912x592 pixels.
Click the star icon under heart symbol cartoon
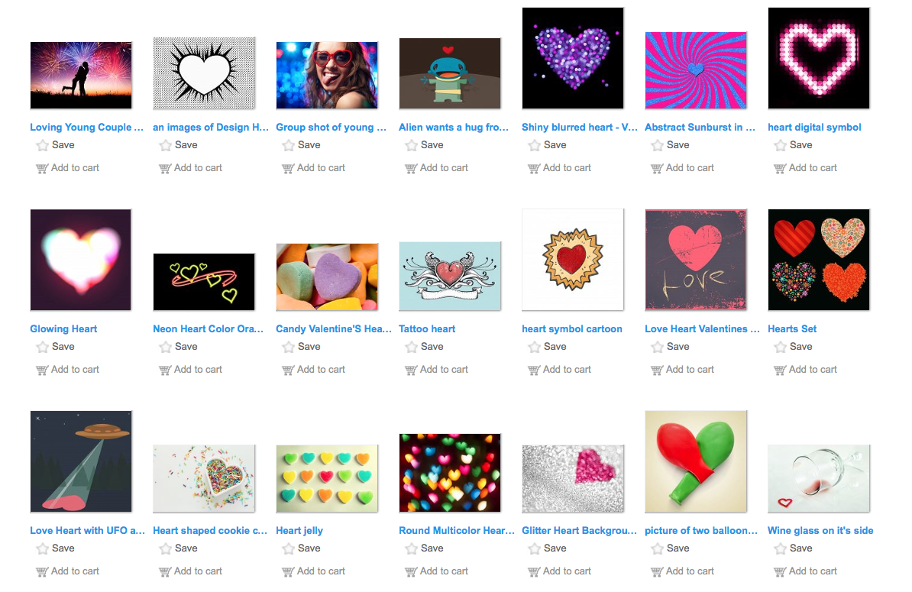tap(535, 347)
